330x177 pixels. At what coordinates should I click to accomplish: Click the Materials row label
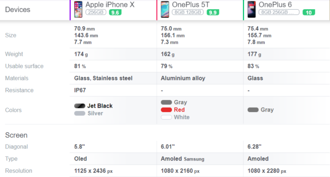pos(16,78)
